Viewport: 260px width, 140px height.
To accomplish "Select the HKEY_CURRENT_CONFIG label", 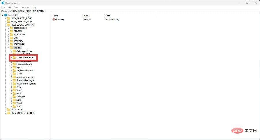I will click(23, 113).
